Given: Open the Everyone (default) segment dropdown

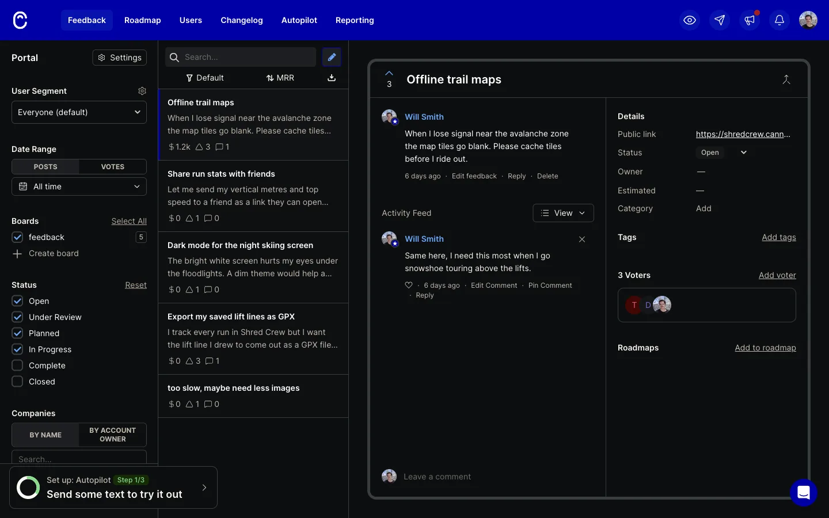Looking at the screenshot, I should (x=79, y=112).
